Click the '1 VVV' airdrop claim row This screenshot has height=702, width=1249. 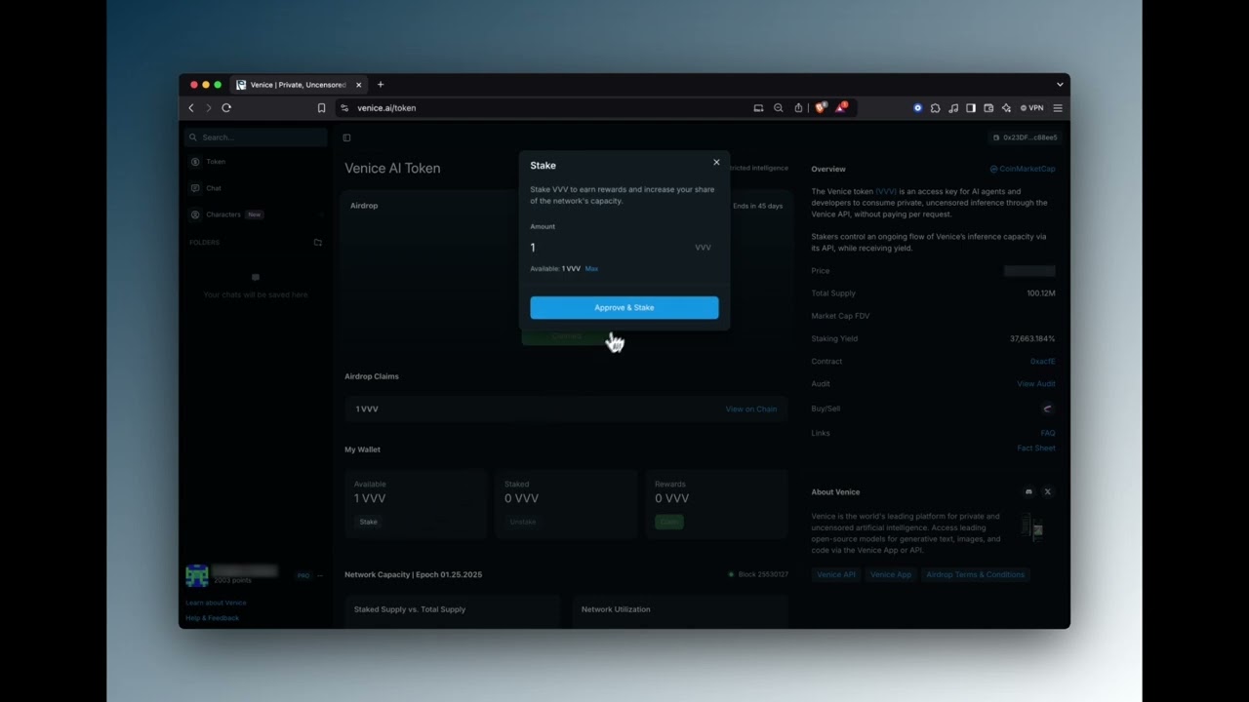[x=566, y=409]
